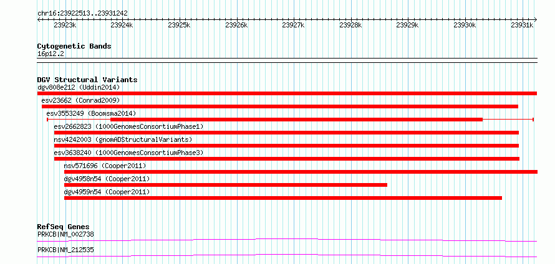The height and width of the screenshot is (264, 555).
Task: Click the chr16:23922513..23931242 coordinate label
Action: (82, 14)
